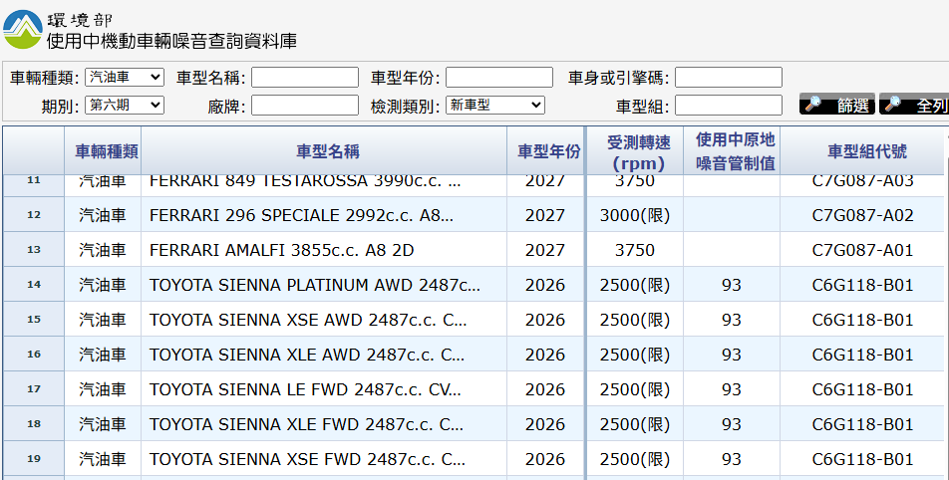Click year 2027 in FERRARI AMALFI row

pos(545,250)
